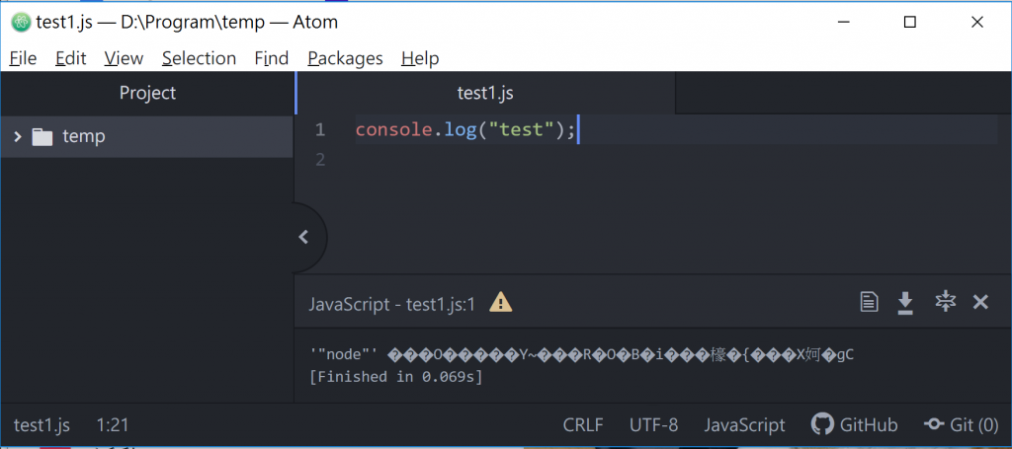Open the Packages menu

tap(345, 58)
